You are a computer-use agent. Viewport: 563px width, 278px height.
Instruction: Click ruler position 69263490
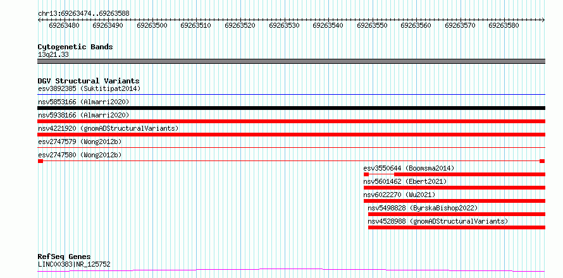108,25
